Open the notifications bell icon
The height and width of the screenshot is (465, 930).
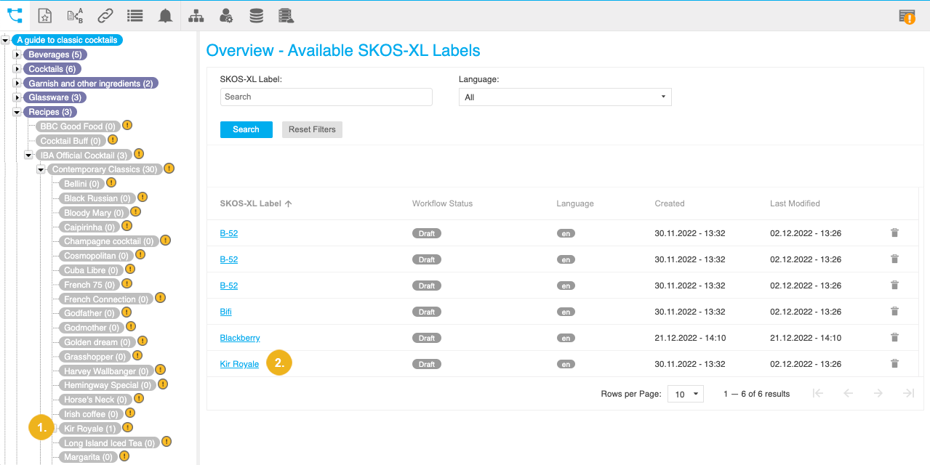click(165, 15)
